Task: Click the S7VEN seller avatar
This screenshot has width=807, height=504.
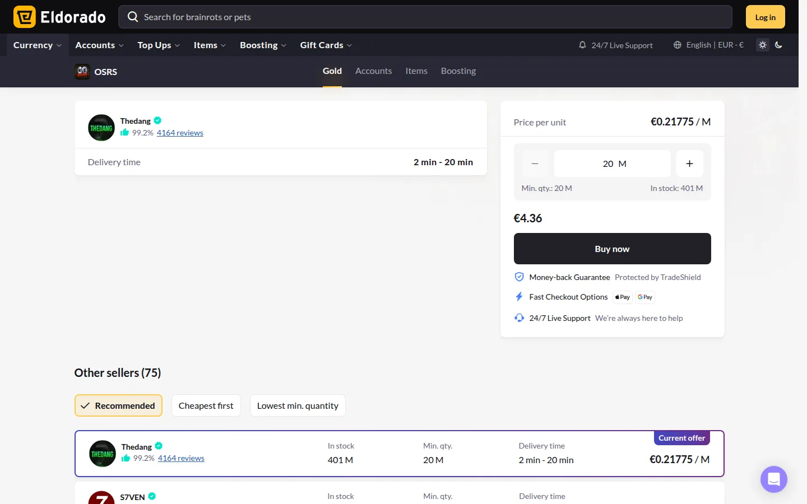Action: click(101, 498)
